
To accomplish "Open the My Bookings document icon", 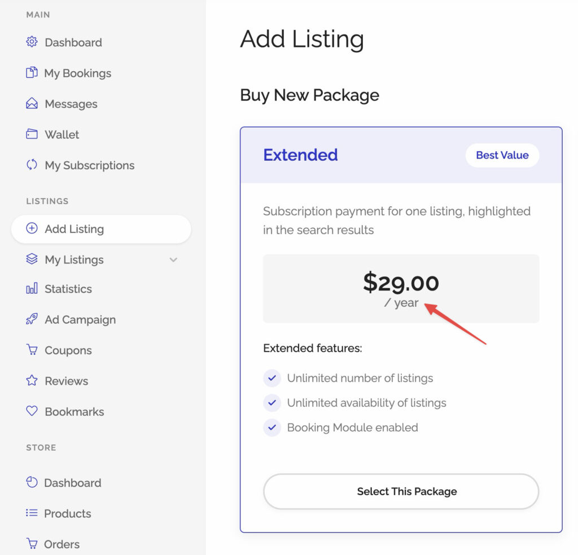I will click(x=32, y=73).
